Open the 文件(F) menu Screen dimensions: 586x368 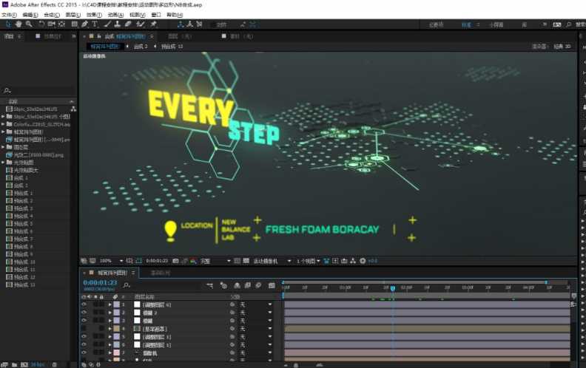pyautogui.click(x=9, y=15)
